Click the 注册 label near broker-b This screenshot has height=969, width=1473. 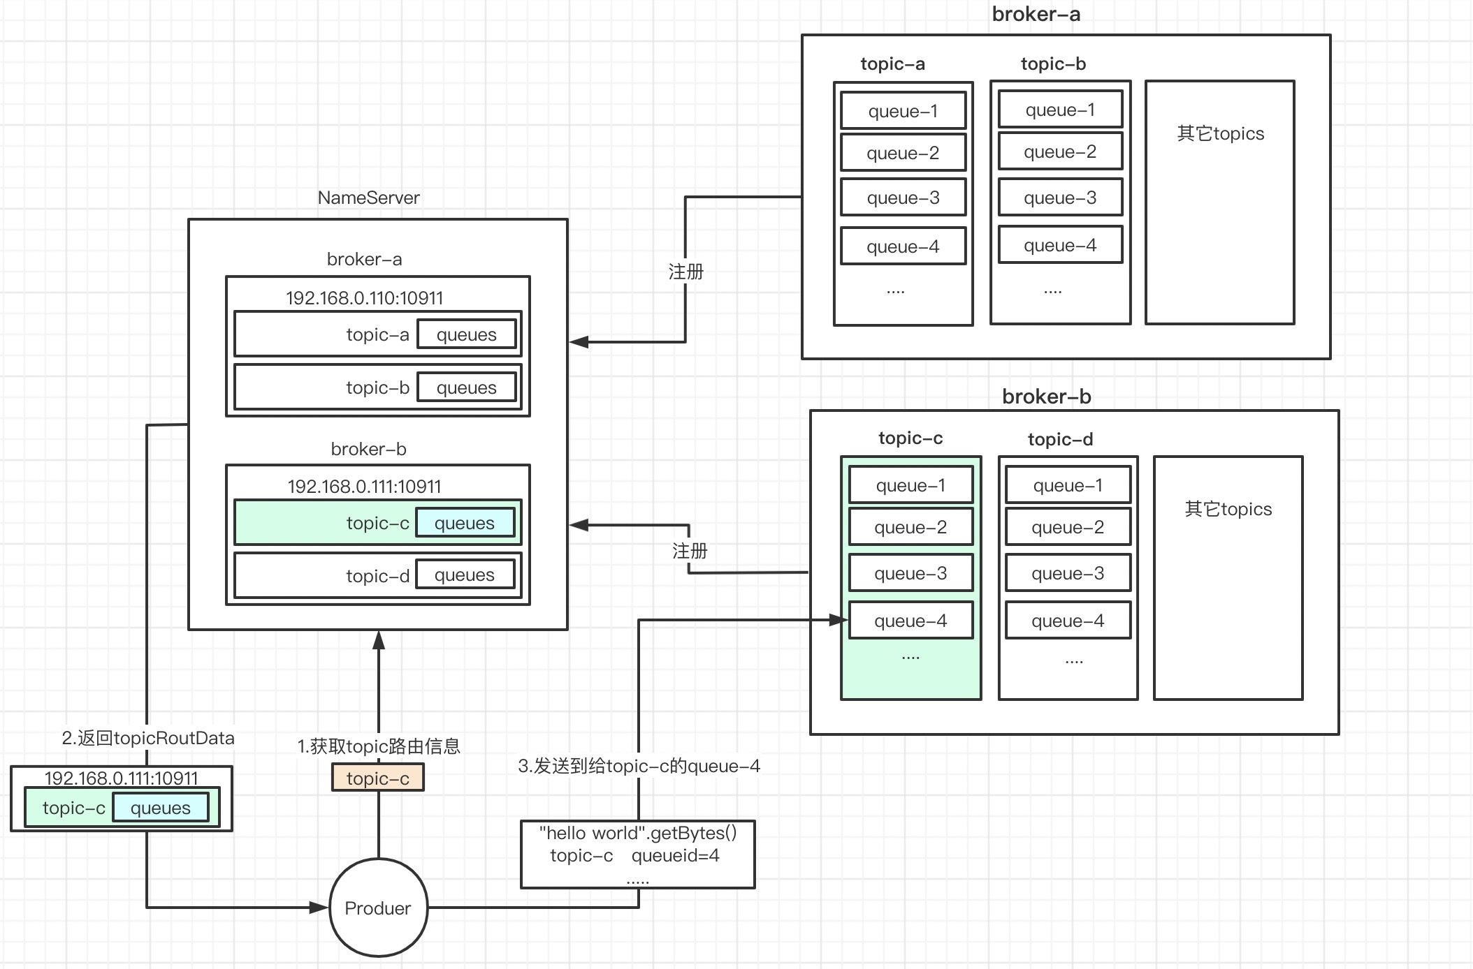[690, 551]
